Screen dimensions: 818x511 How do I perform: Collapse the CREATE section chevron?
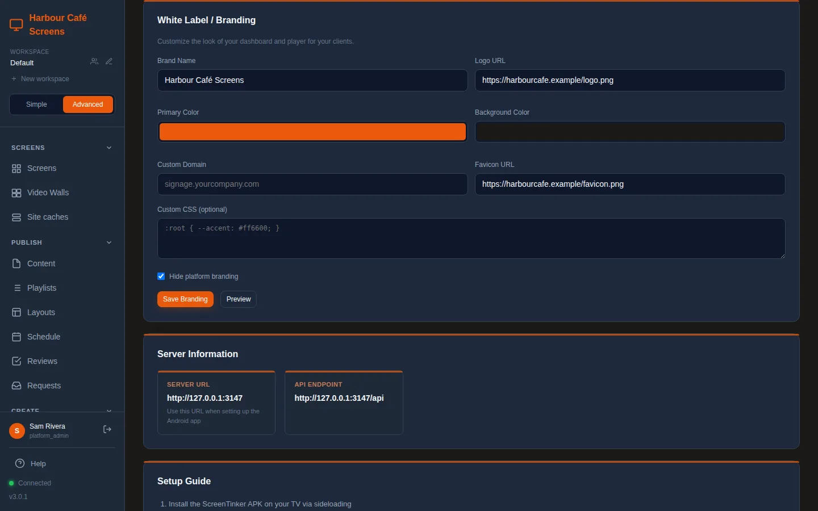109,410
